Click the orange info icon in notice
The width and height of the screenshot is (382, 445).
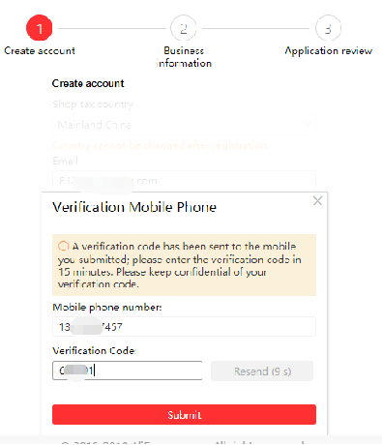click(63, 247)
